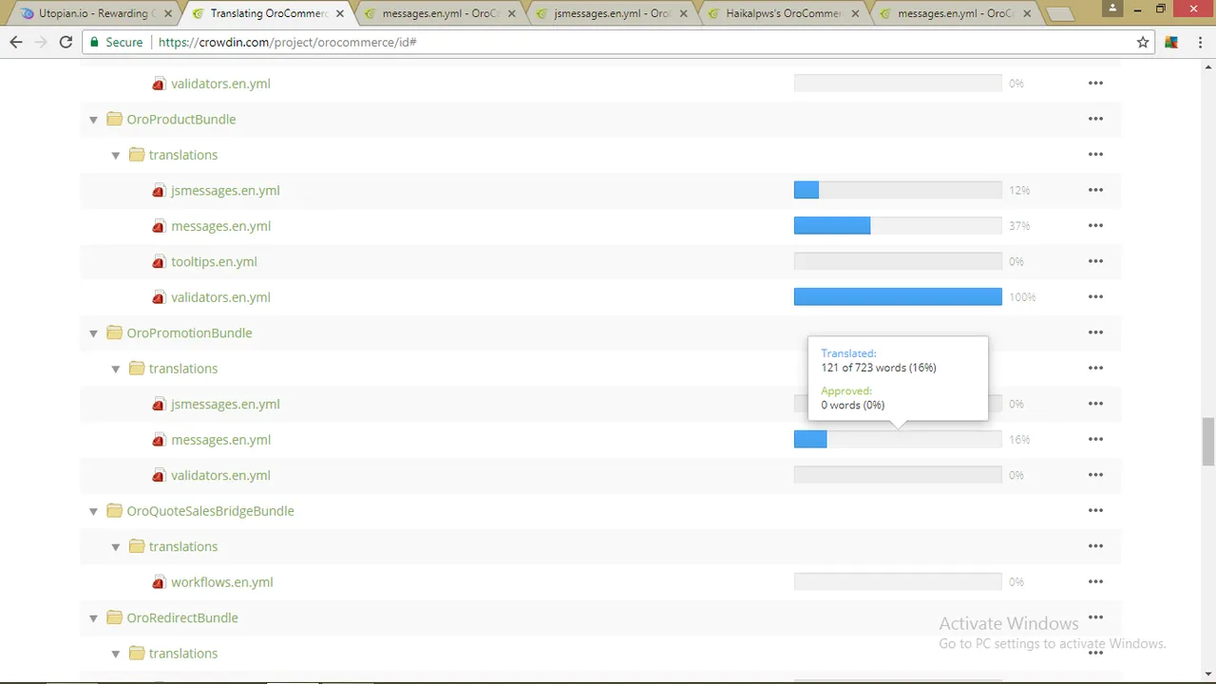The width and height of the screenshot is (1216, 684).
Task: Open the OroPromotionBundle folder link
Action: [x=189, y=332]
